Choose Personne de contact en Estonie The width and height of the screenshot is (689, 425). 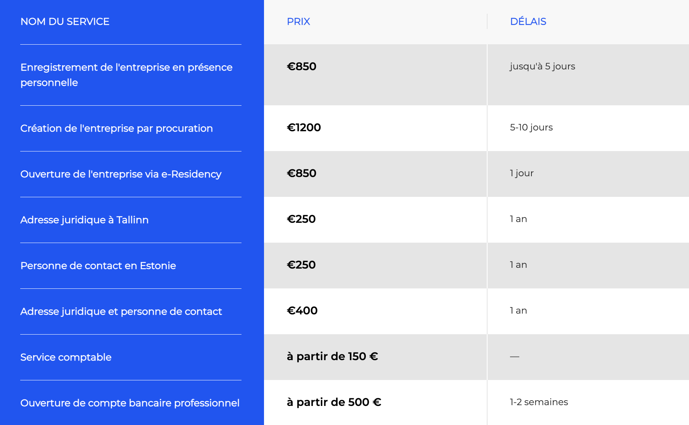(98, 266)
